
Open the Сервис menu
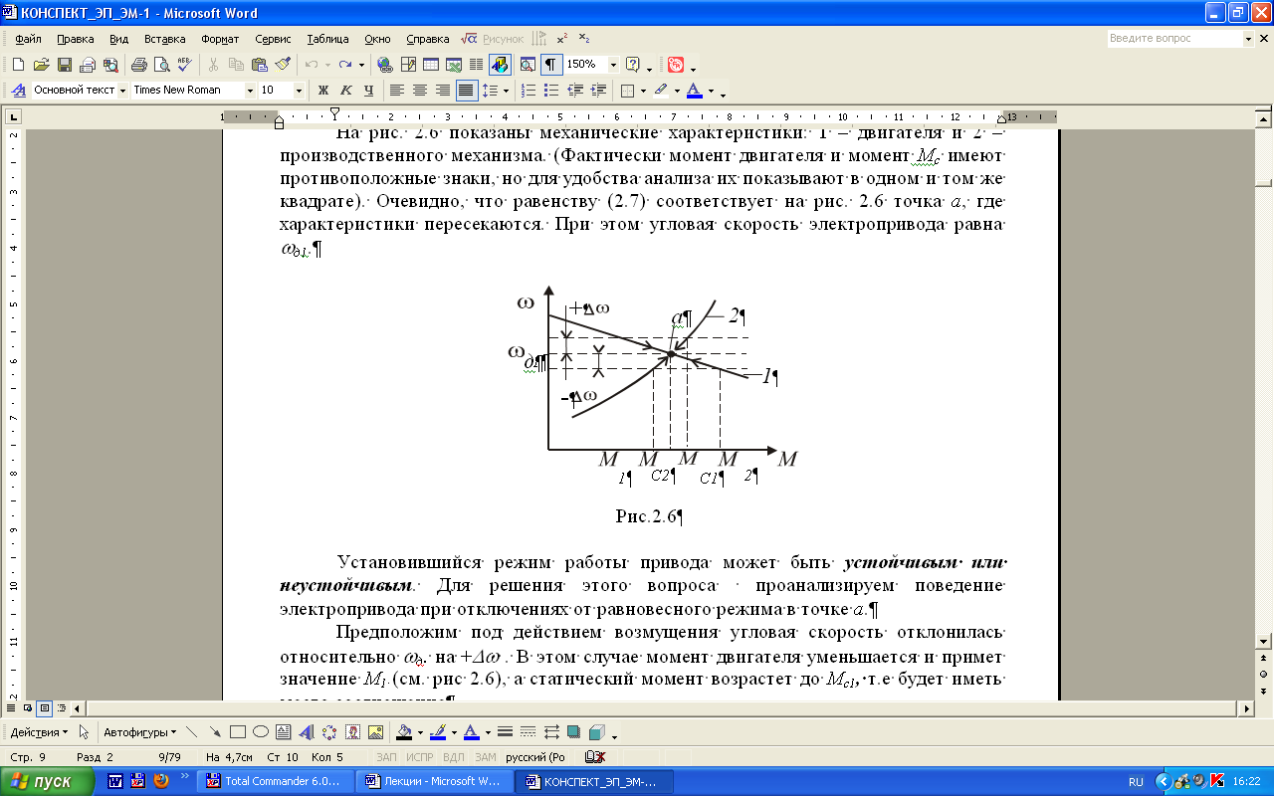[x=273, y=39]
